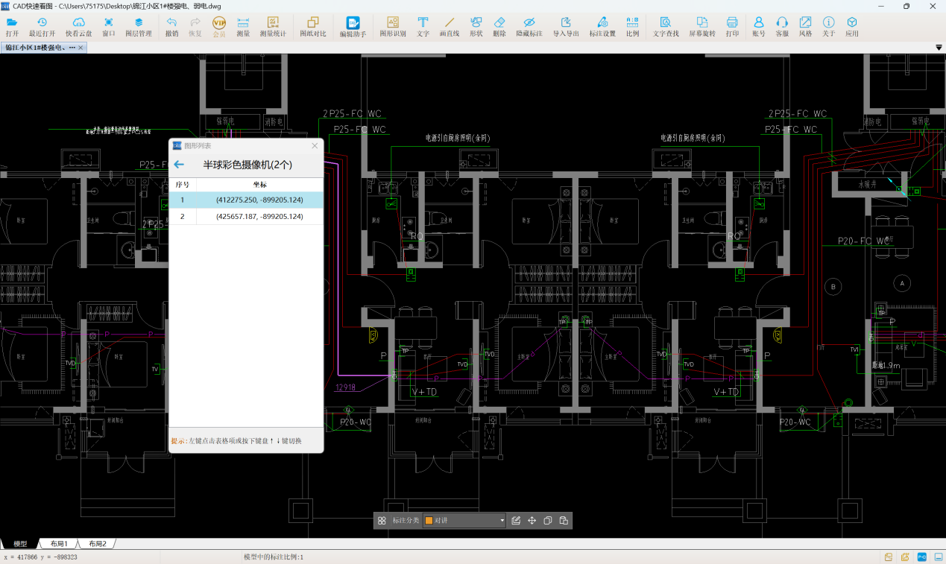Screen dimensions: 946x564
Task: Open the 比例 scale tool
Action: click(632, 28)
